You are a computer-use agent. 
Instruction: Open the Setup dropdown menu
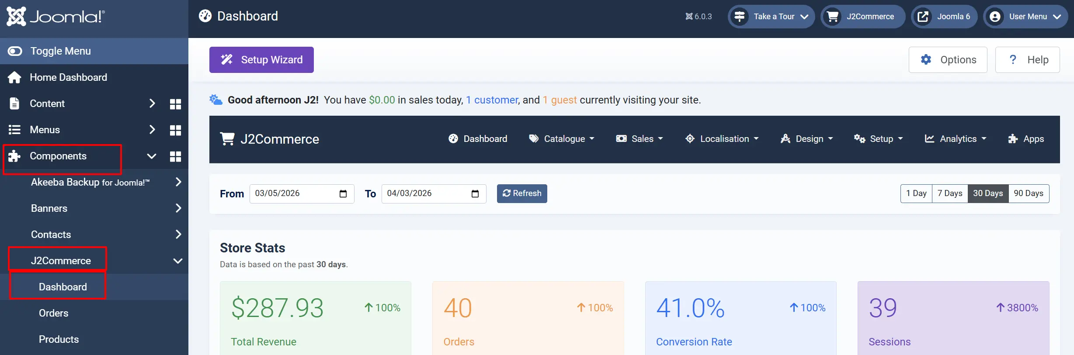click(x=879, y=139)
